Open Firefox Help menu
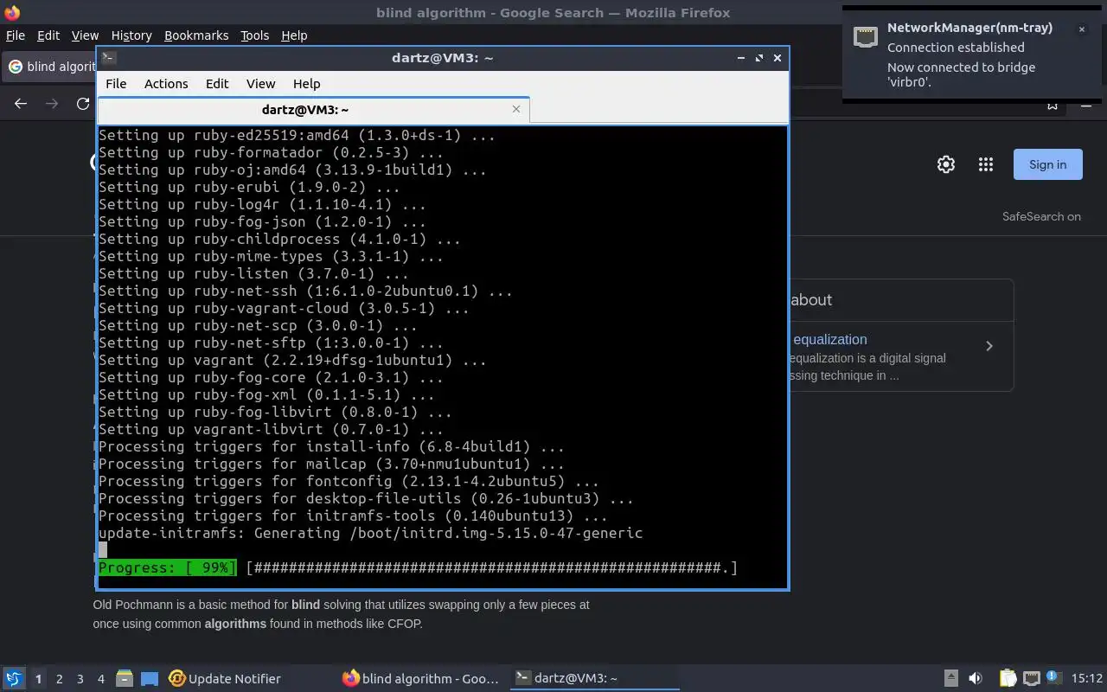 (294, 35)
